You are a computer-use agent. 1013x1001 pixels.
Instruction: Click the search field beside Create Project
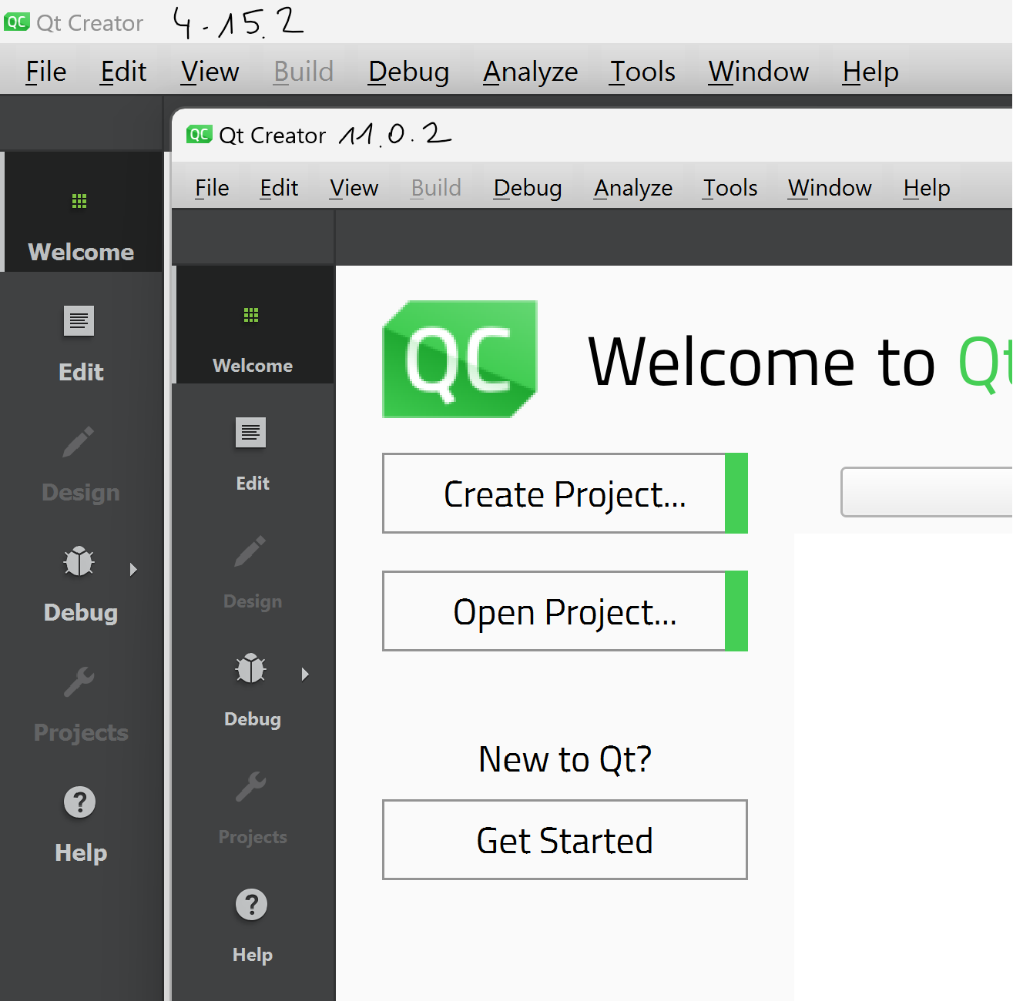coord(927,492)
